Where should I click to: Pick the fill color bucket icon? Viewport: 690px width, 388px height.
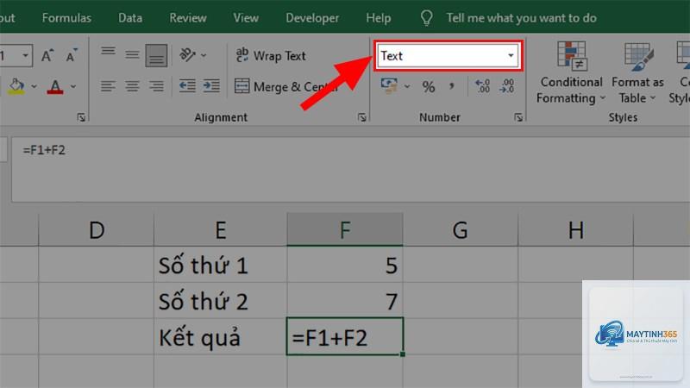pyautogui.click(x=16, y=86)
